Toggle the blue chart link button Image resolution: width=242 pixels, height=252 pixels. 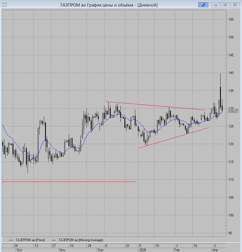(203, 5)
